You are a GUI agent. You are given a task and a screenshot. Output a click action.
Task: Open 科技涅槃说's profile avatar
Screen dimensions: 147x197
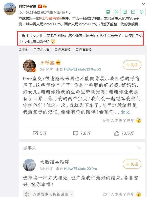[10, 9]
